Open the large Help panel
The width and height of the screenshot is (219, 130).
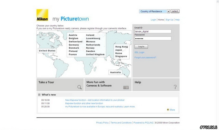pyautogui.click(x=156, y=84)
